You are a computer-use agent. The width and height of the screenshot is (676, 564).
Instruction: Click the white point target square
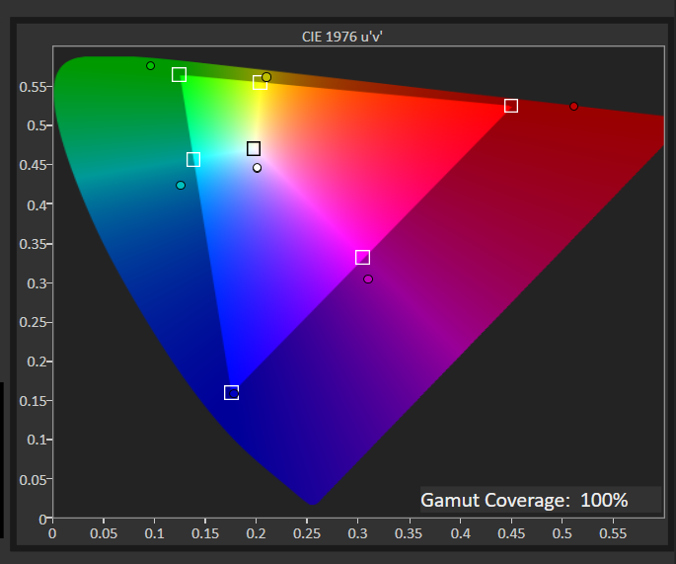254,148
